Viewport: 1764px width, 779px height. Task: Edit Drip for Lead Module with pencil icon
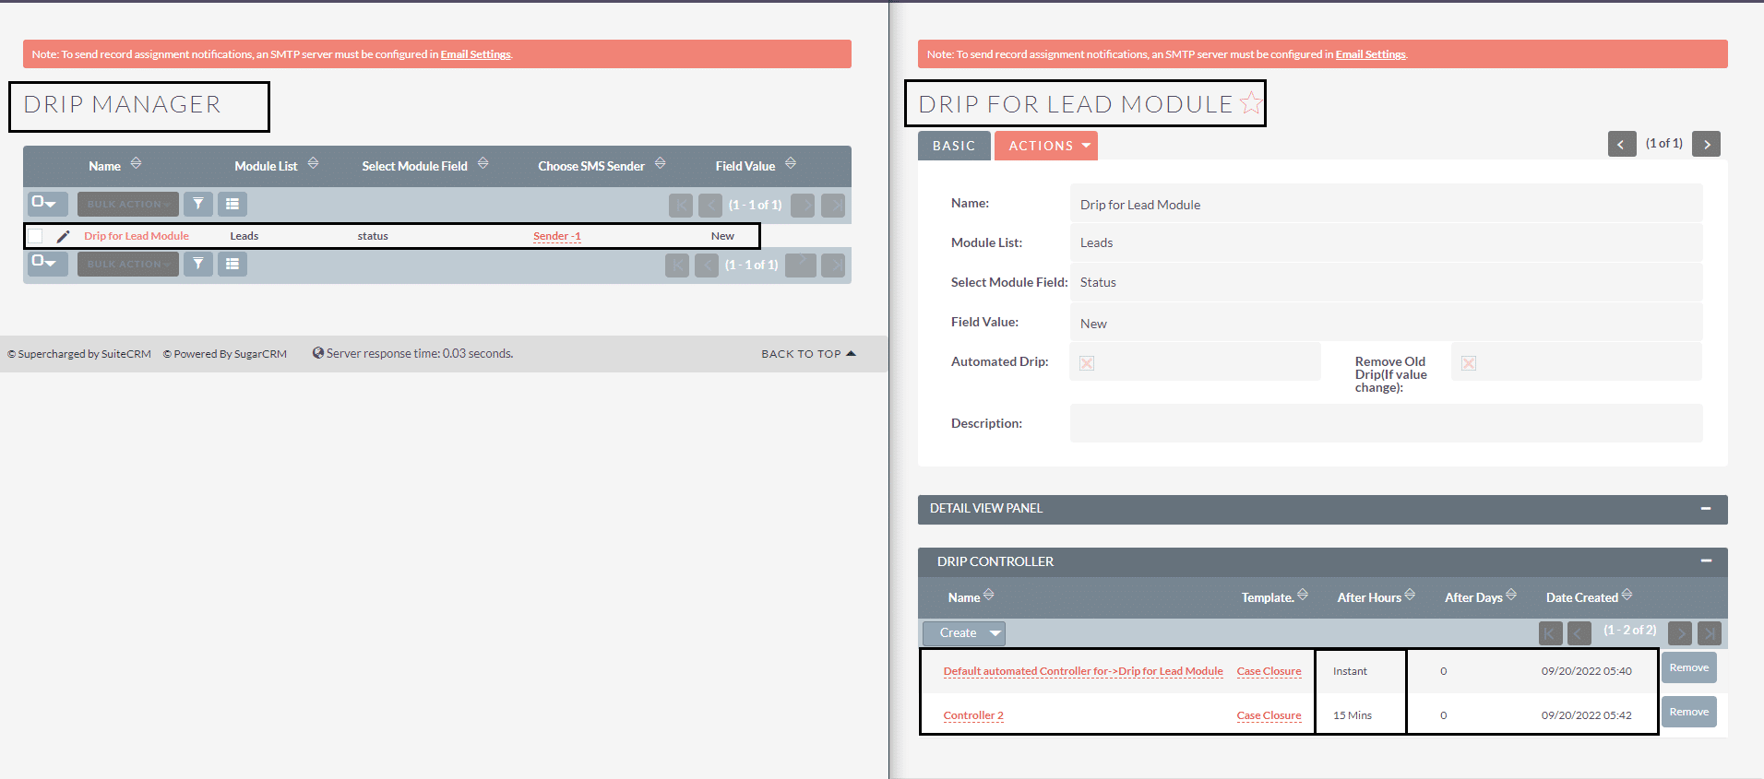[x=63, y=236]
